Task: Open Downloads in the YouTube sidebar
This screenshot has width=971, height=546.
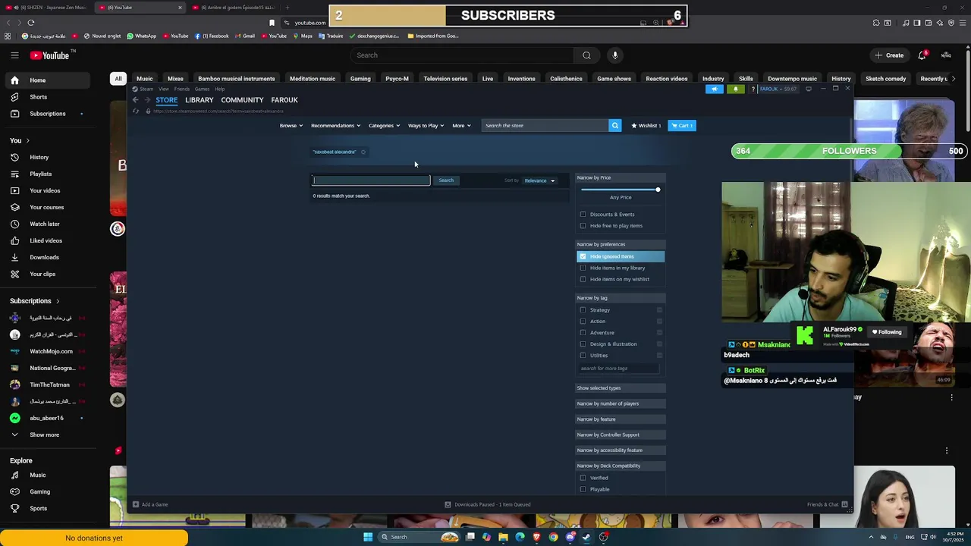Action: [44, 257]
